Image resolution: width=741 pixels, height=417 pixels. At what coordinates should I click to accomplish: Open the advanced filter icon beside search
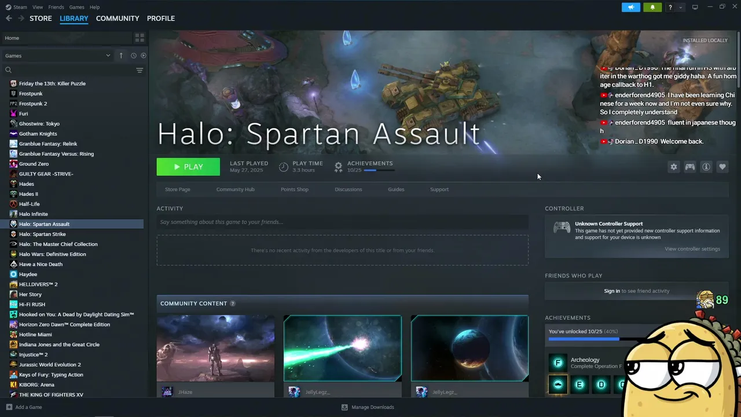140,70
